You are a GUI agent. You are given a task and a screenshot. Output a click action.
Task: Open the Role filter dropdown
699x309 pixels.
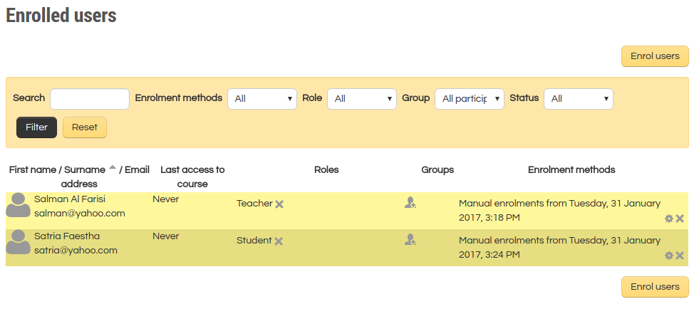pos(361,99)
